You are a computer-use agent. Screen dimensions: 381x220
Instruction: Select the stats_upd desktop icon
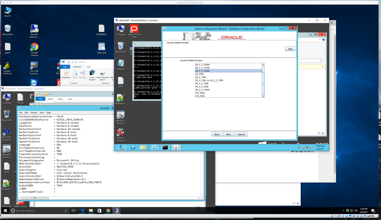[x=101, y=48]
